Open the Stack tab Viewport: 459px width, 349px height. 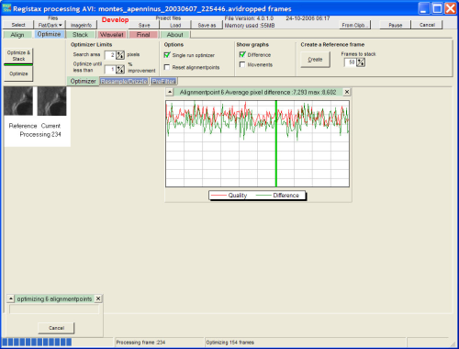click(80, 35)
